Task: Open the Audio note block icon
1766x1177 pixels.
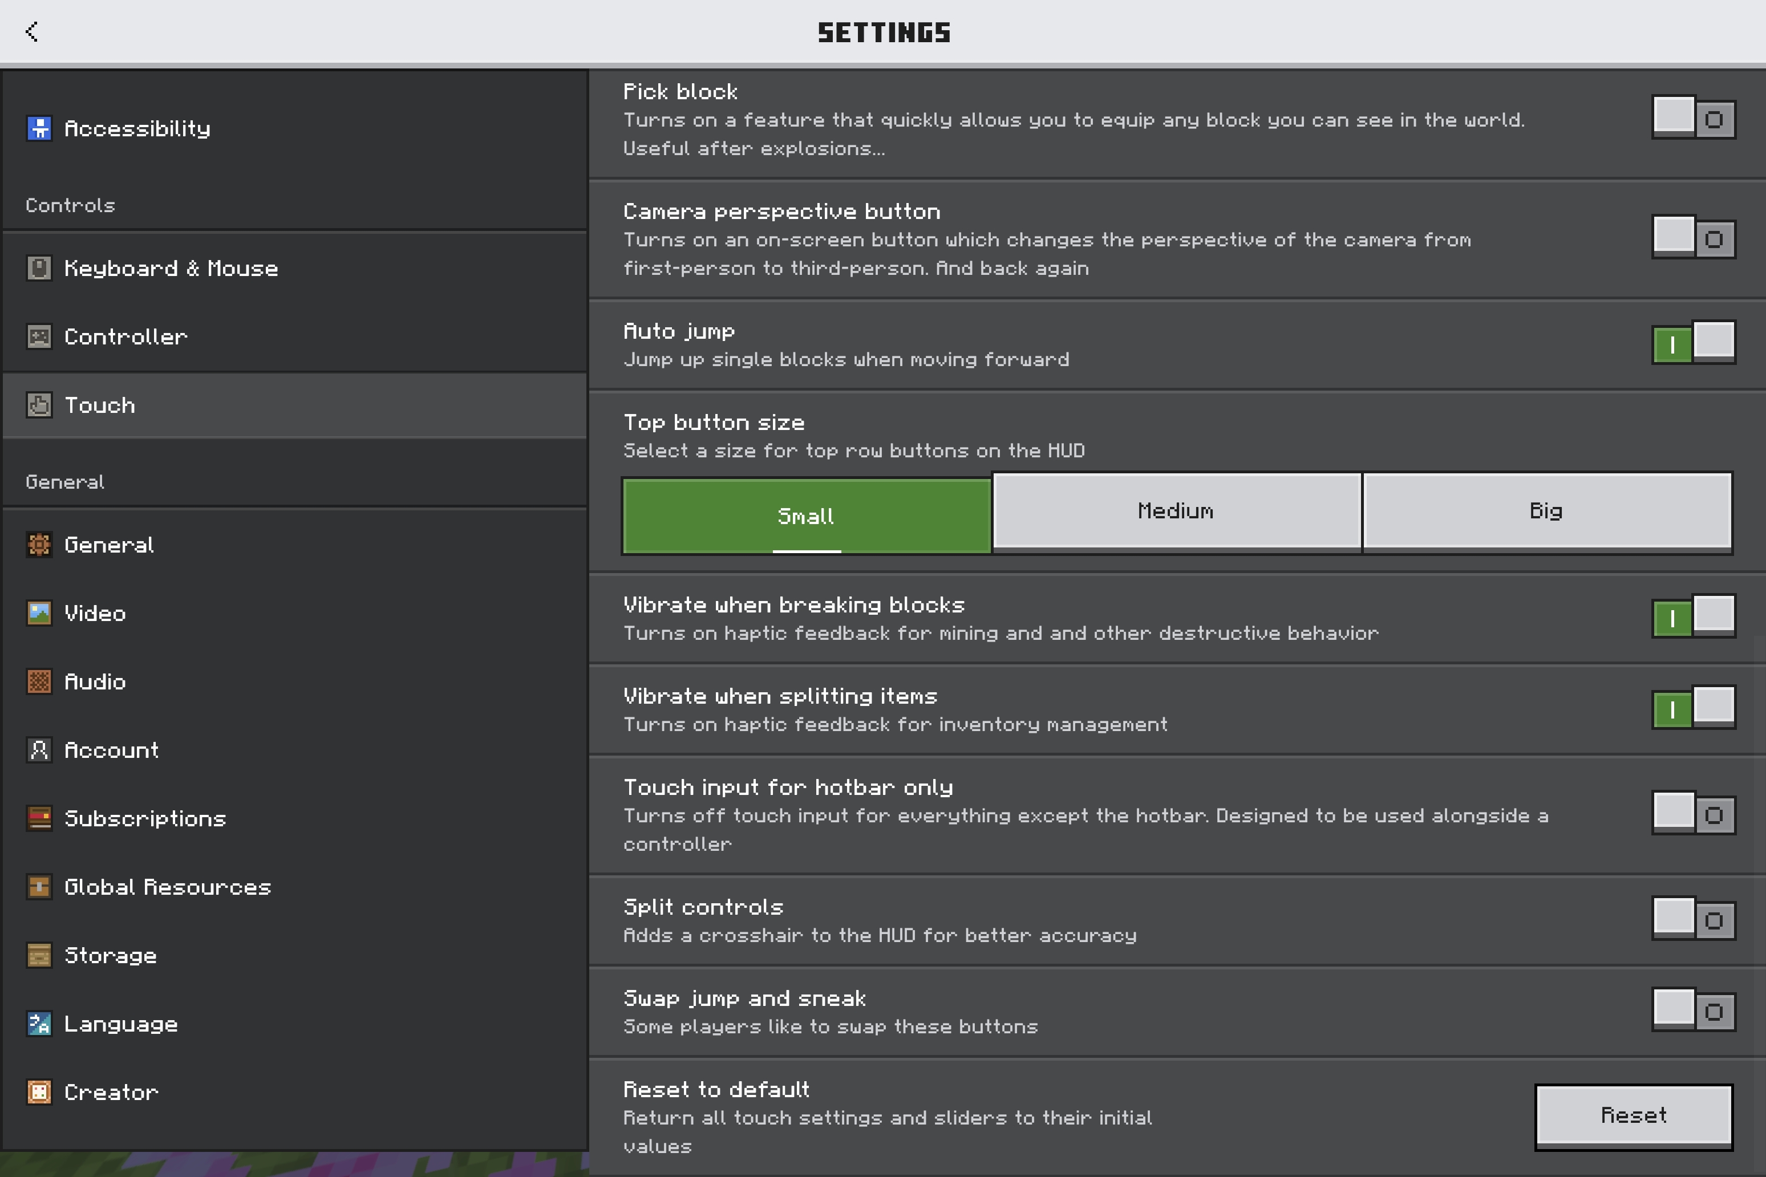Action: [39, 681]
